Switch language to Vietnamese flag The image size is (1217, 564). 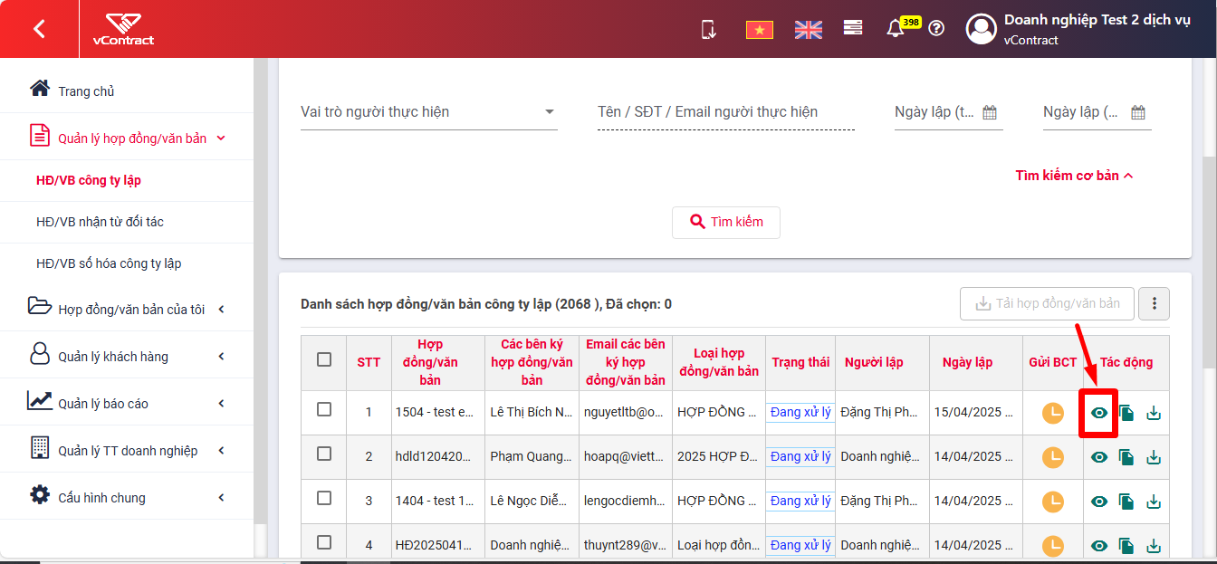(759, 30)
